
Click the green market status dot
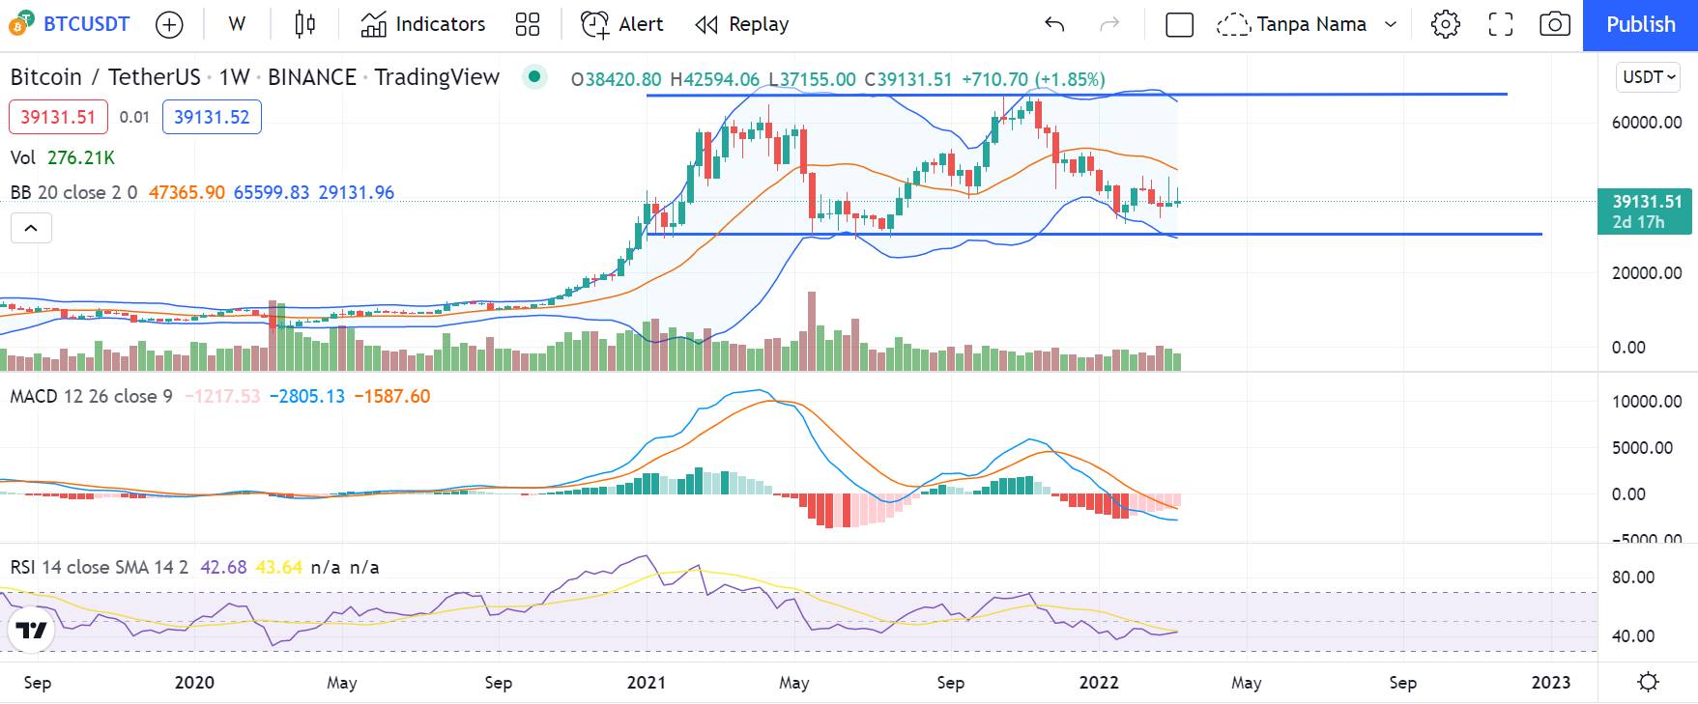click(534, 77)
